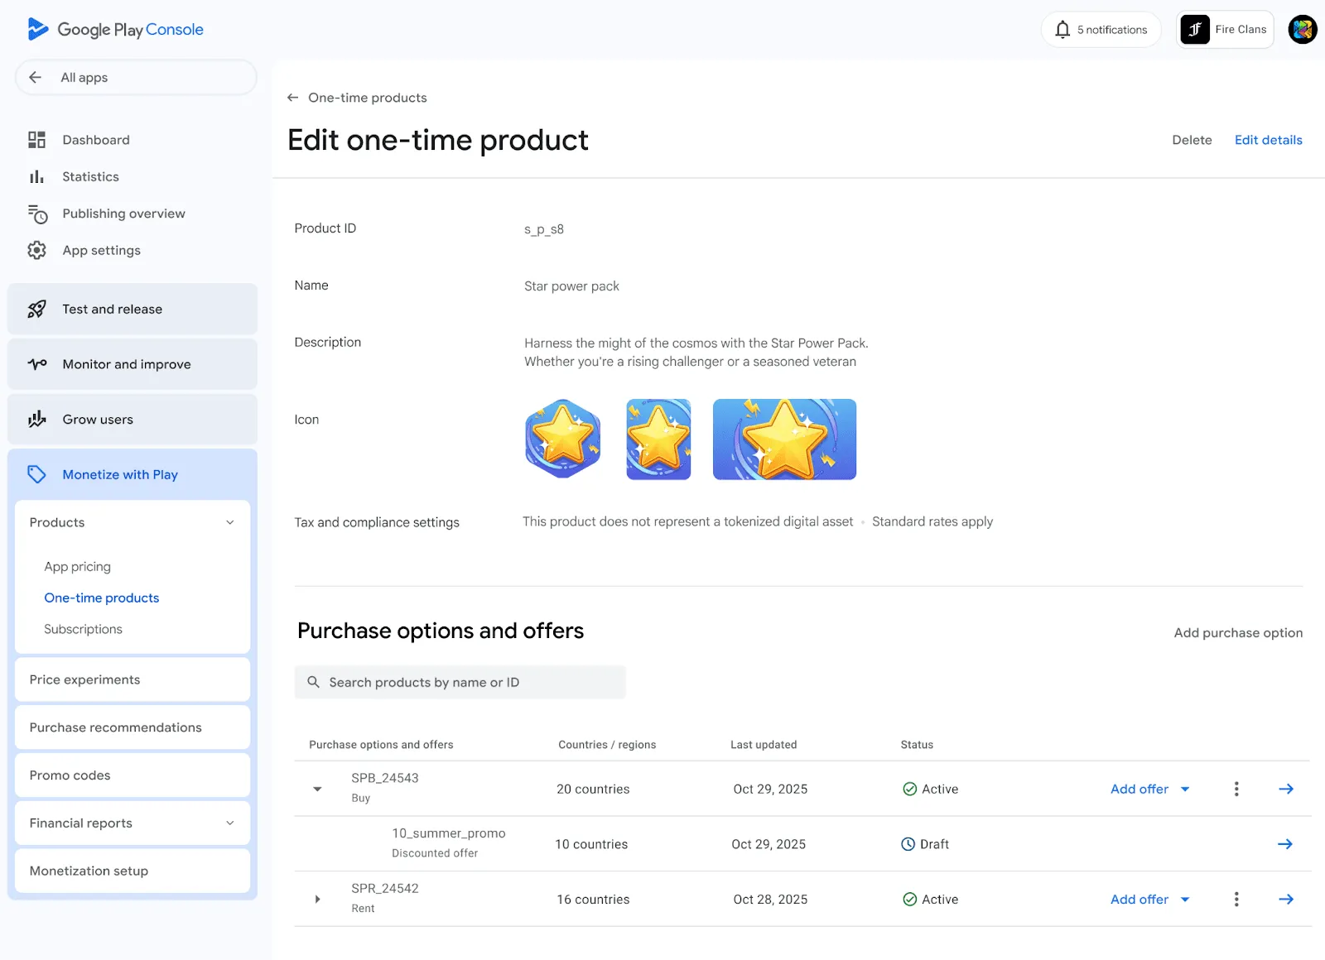Viewport: 1325px width, 960px height.
Task: Open the App settings gear icon
Action: (x=36, y=250)
